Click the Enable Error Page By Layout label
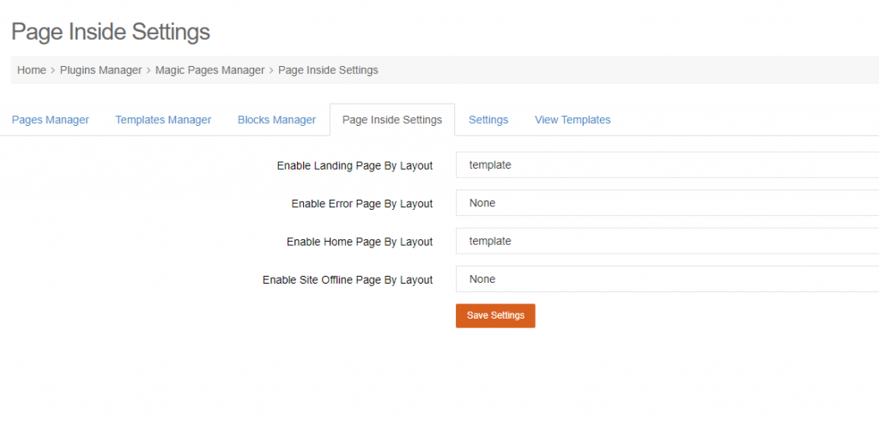The image size is (879, 425). pos(362,204)
